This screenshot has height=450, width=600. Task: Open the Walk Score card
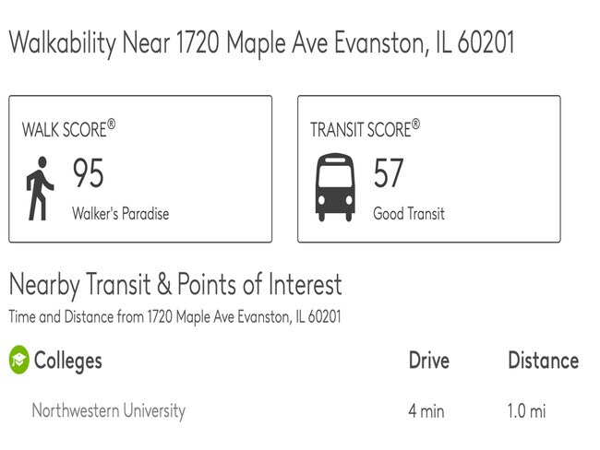point(140,169)
